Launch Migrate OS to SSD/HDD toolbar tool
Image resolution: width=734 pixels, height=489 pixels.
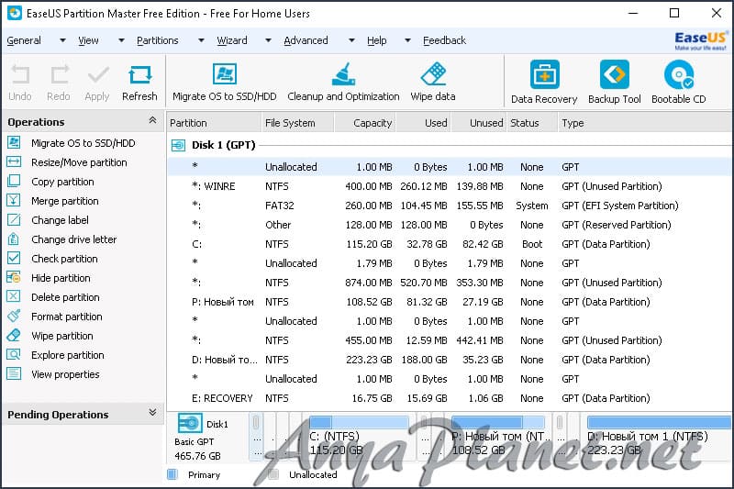225,83
